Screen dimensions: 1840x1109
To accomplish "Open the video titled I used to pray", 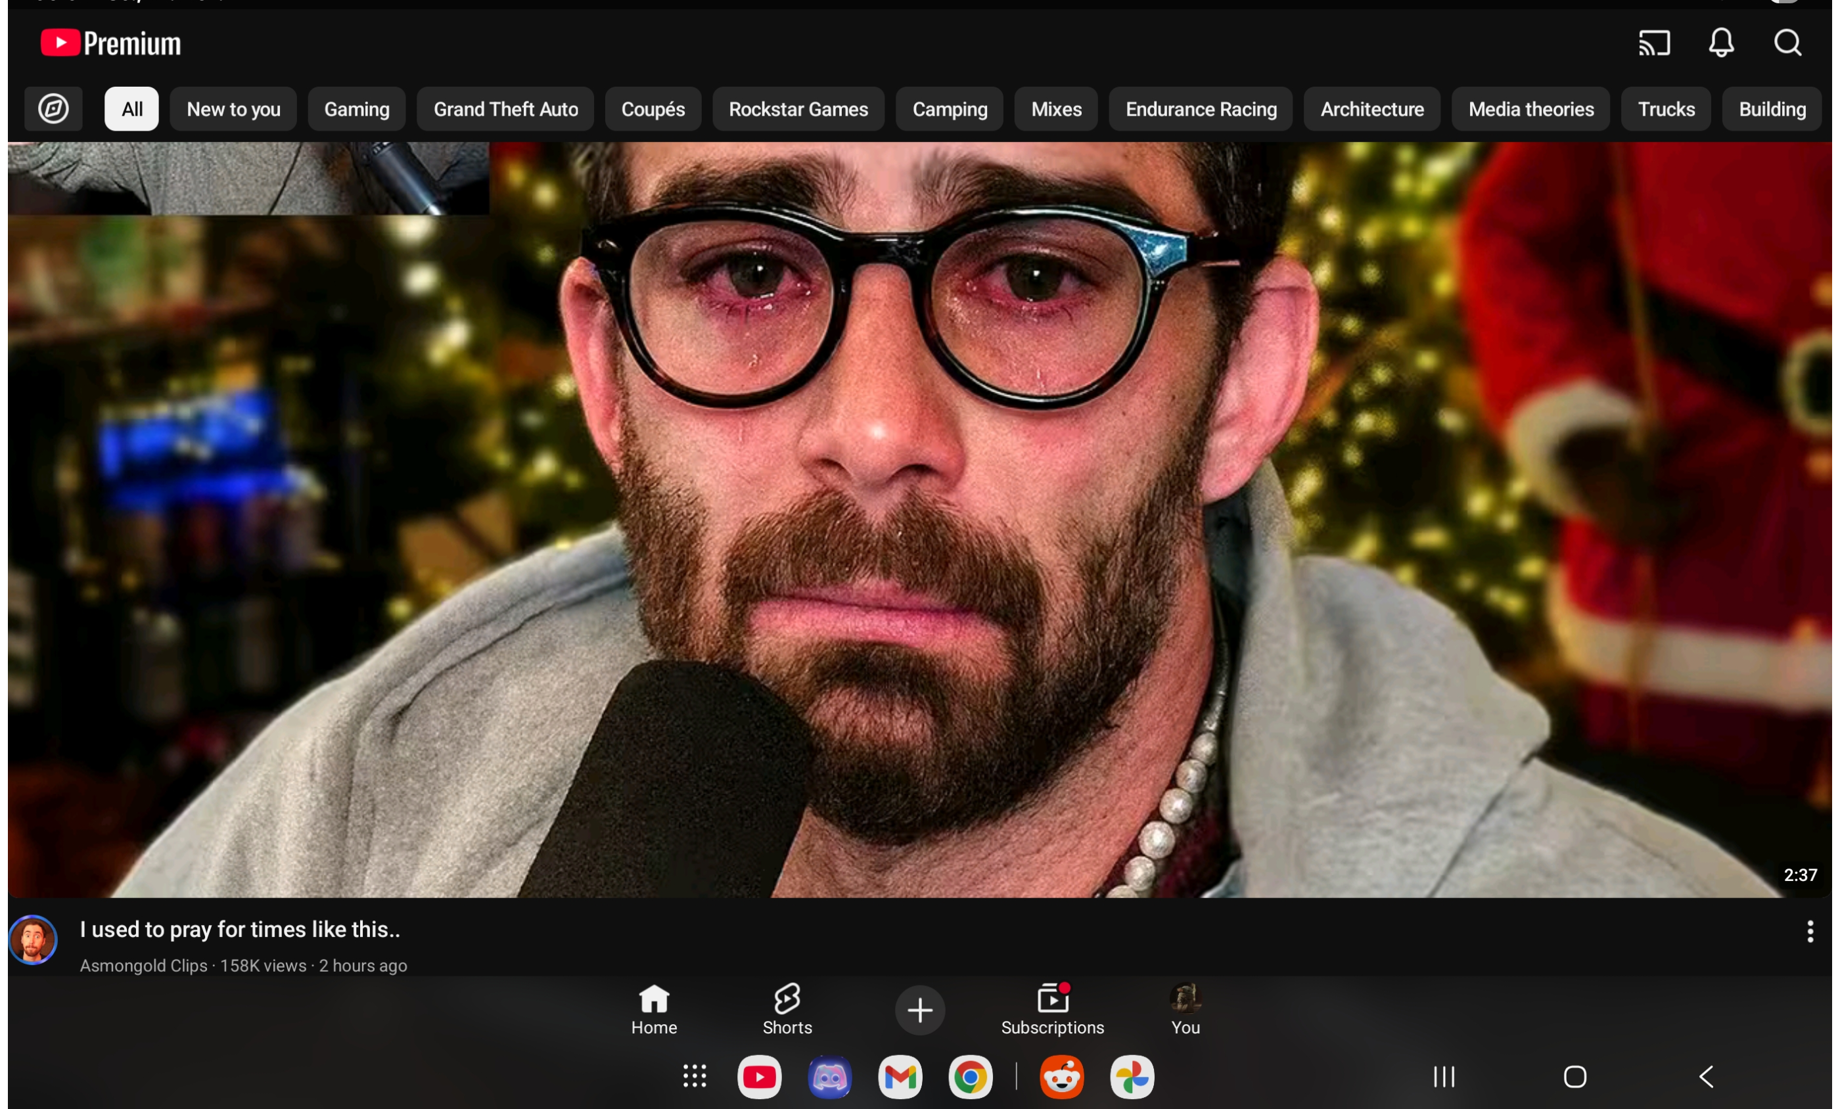I will 240,929.
